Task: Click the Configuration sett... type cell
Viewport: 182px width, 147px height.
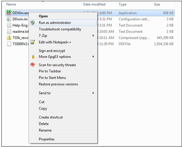Action: [134, 19]
